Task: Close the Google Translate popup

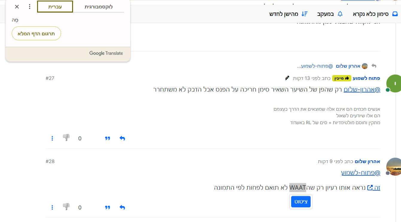Action: [x=17, y=7]
